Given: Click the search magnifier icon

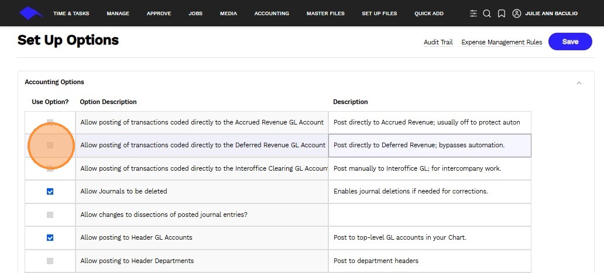Looking at the screenshot, I should 487,13.
